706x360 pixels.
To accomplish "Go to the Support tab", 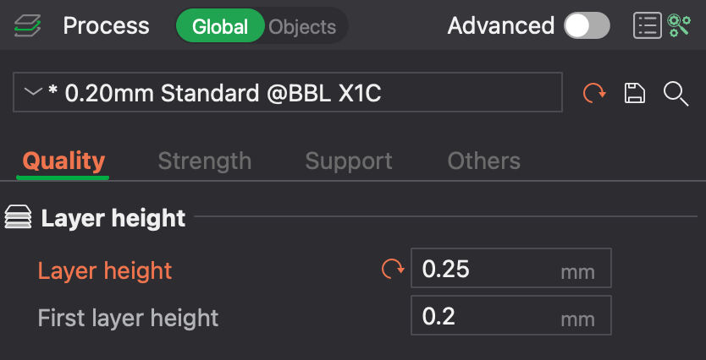I will pyautogui.click(x=349, y=161).
